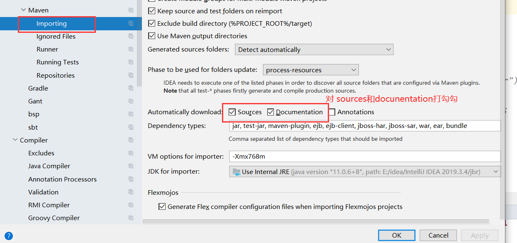Click project-level icon beside Importing

pos(131,23)
